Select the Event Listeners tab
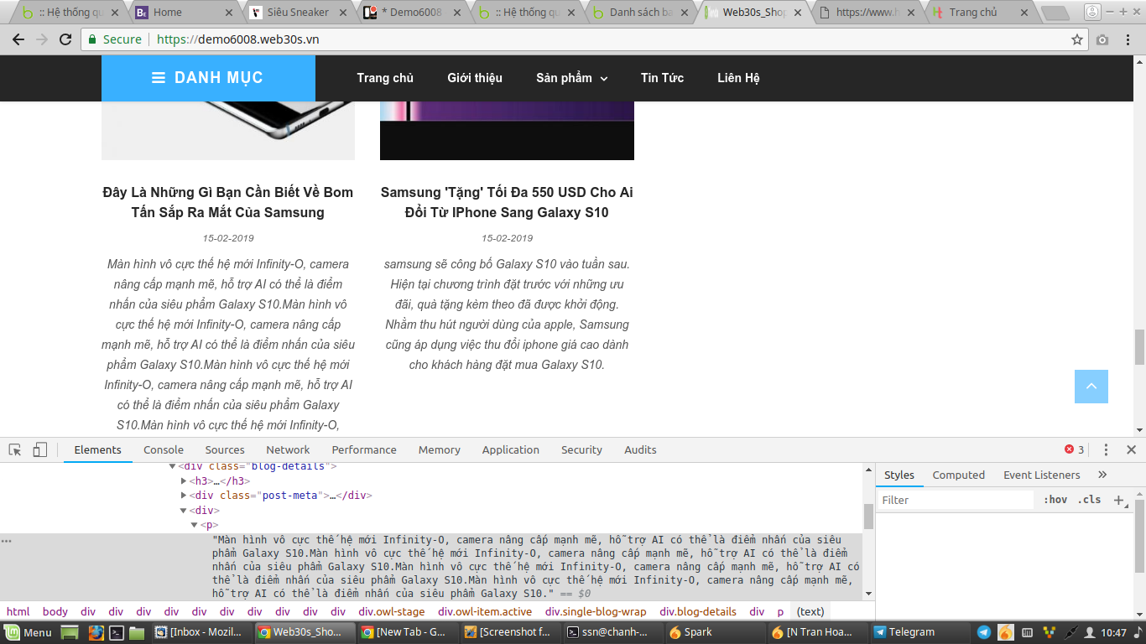 (x=1041, y=475)
